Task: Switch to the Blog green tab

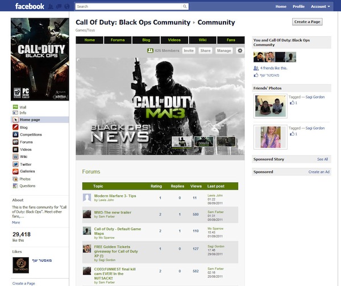Action: coord(146,40)
